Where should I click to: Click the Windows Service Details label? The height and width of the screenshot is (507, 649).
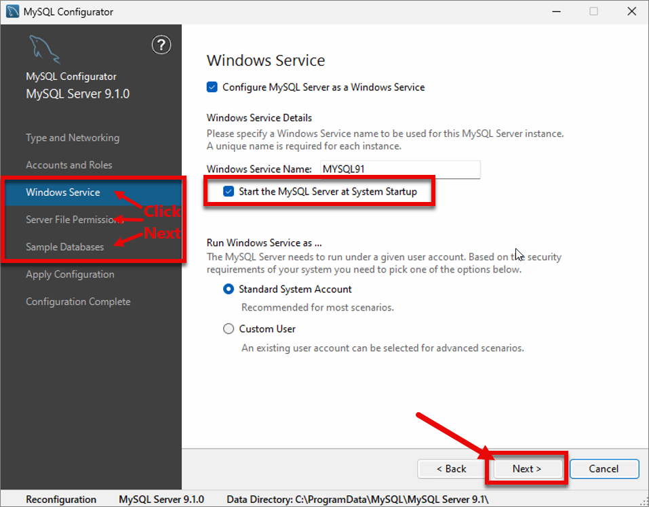[x=259, y=118]
